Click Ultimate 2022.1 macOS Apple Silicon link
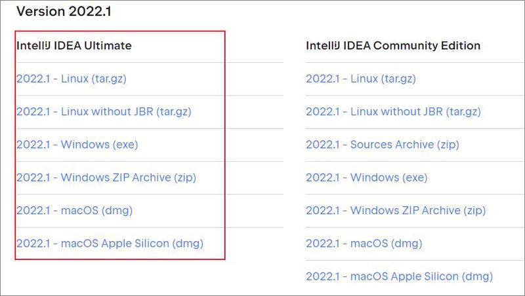The image size is (525, 296). tap(110, 244)
